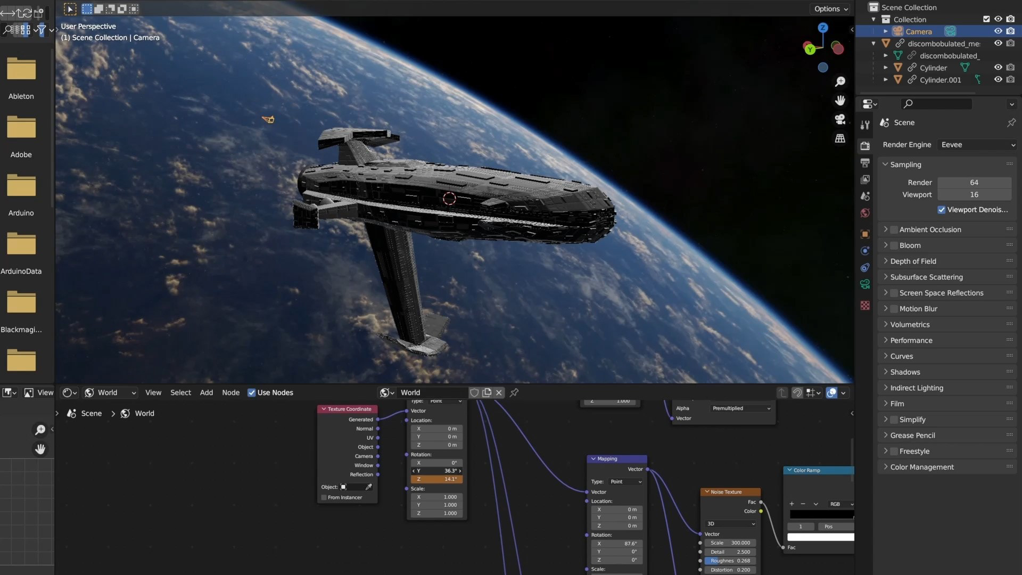Image resolution: width=1022 pixels, height=575 pixels.
Task: Hide Cylinder.001 with its eye icon
Action: coord(998,80)
